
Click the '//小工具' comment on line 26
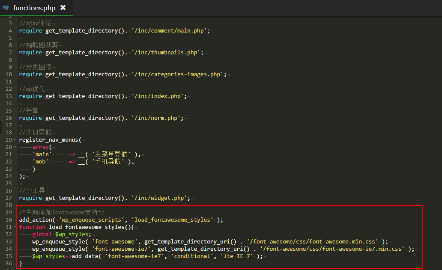pyautogui.click(x=32, y=190)
